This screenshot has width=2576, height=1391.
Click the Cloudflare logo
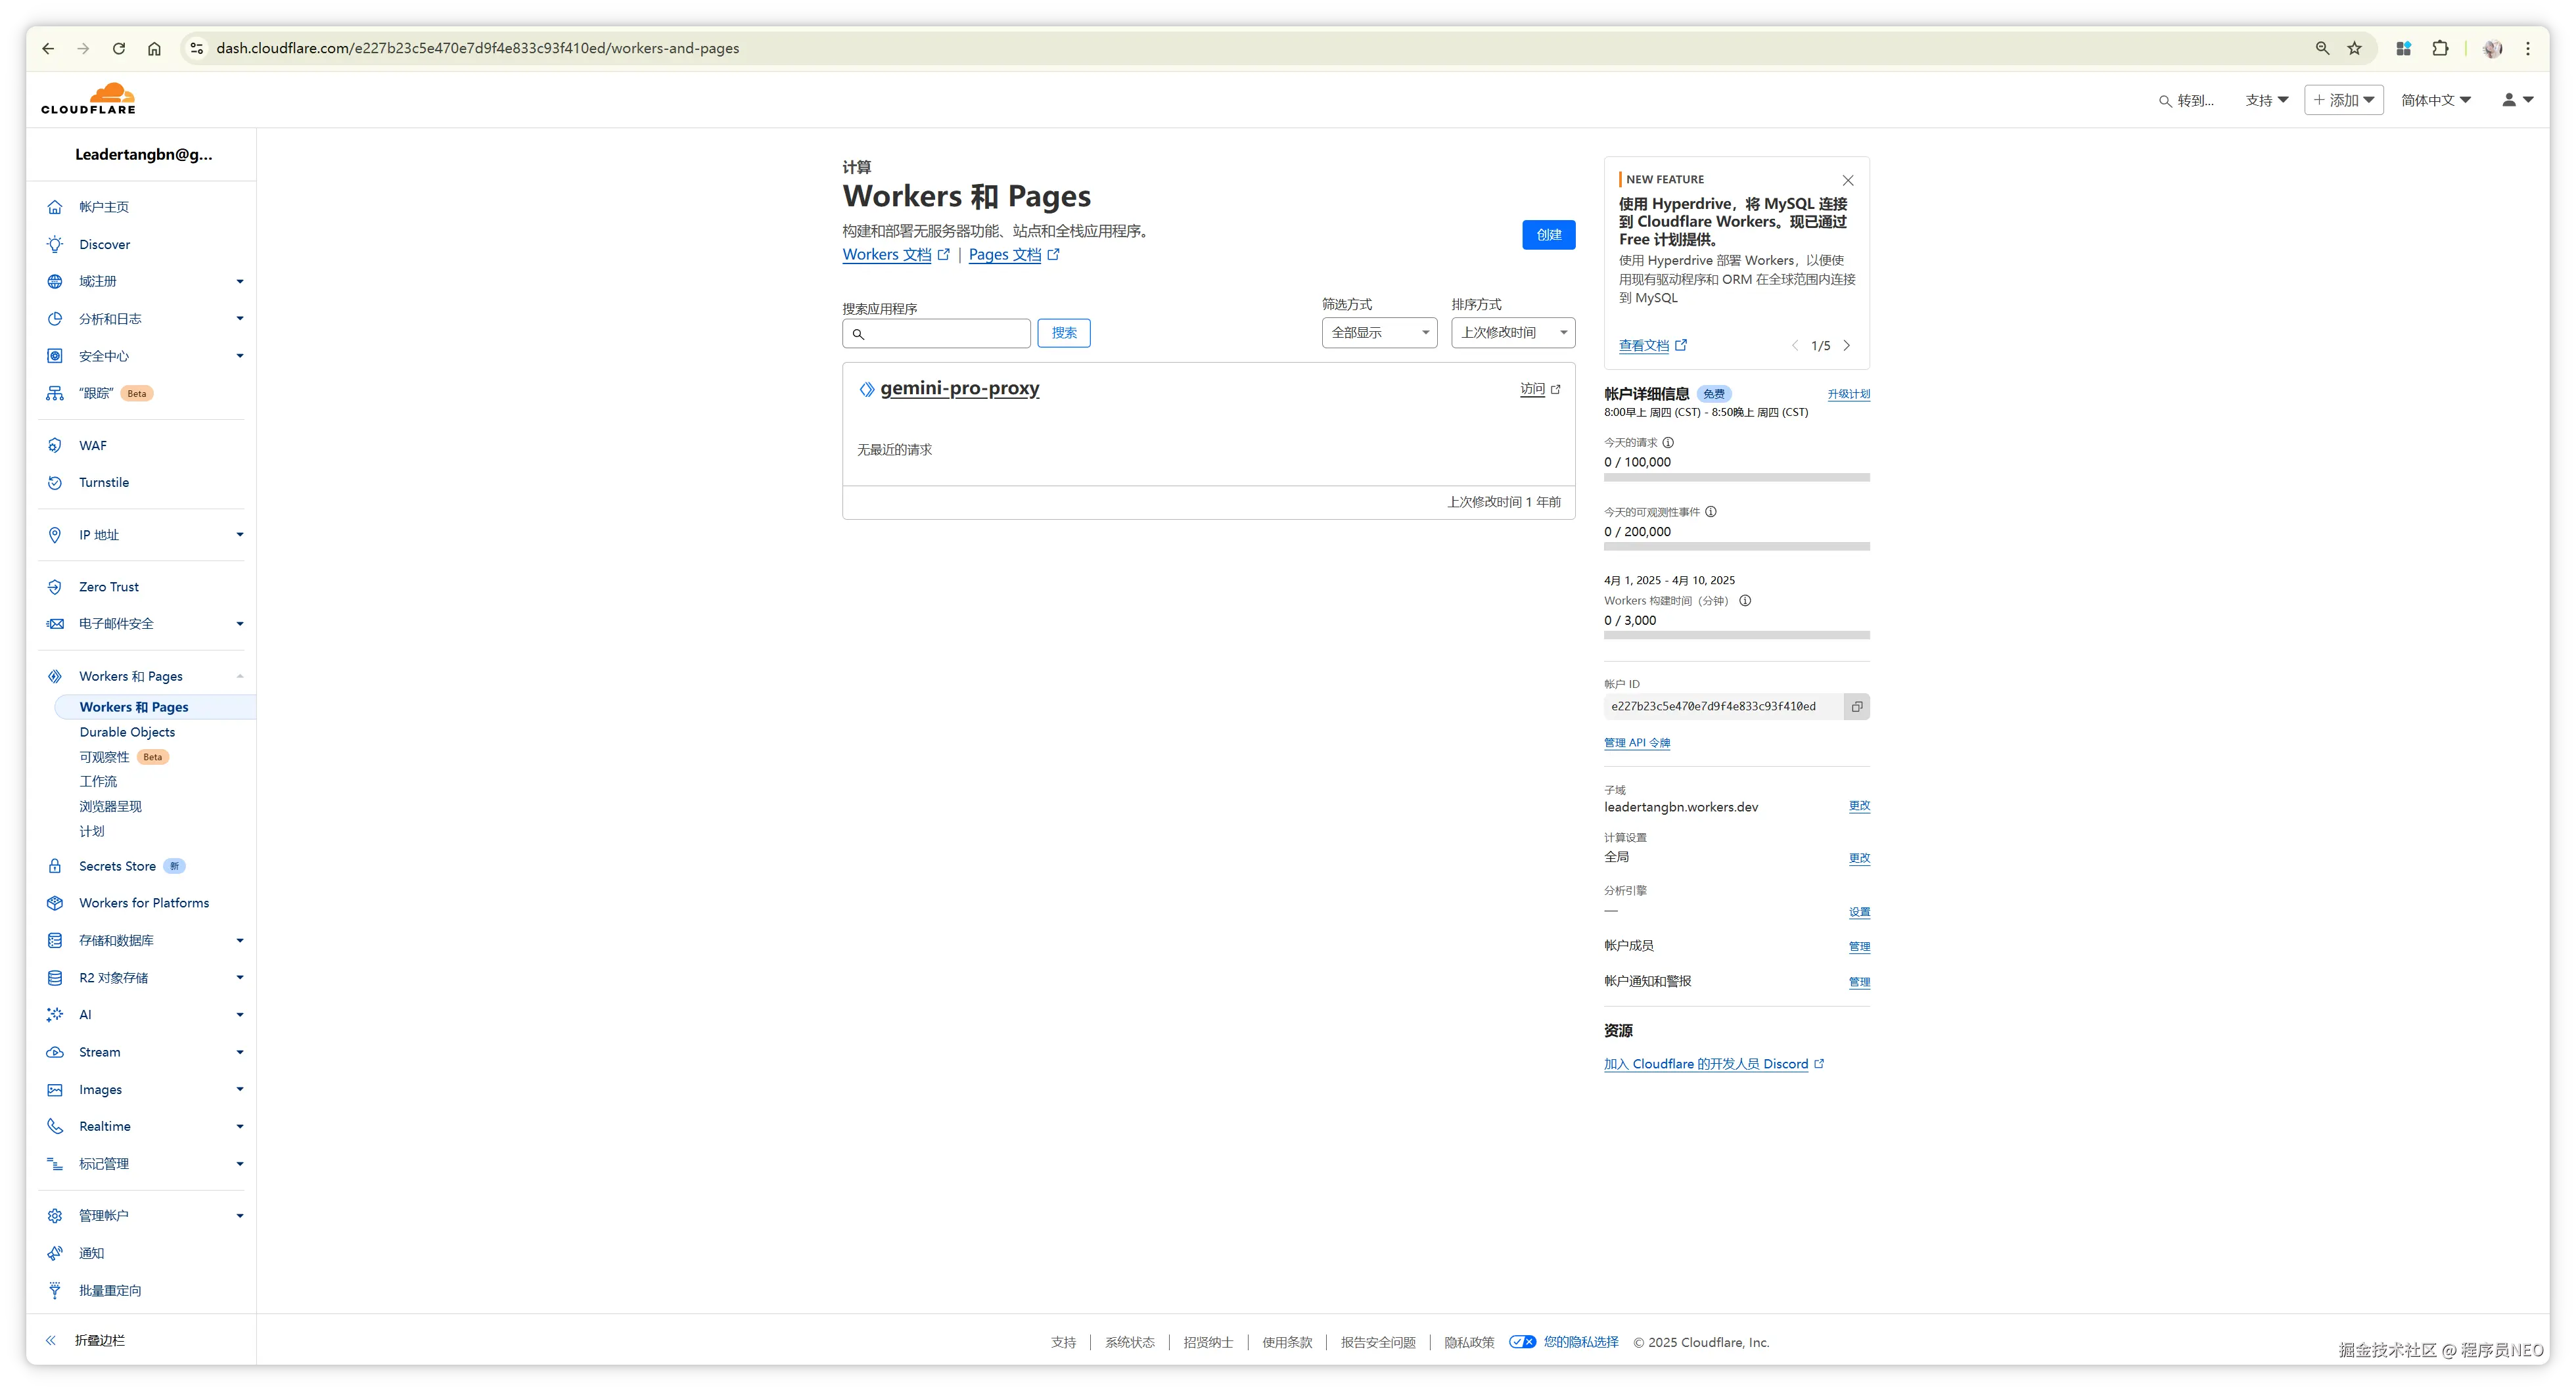(88, 99)
